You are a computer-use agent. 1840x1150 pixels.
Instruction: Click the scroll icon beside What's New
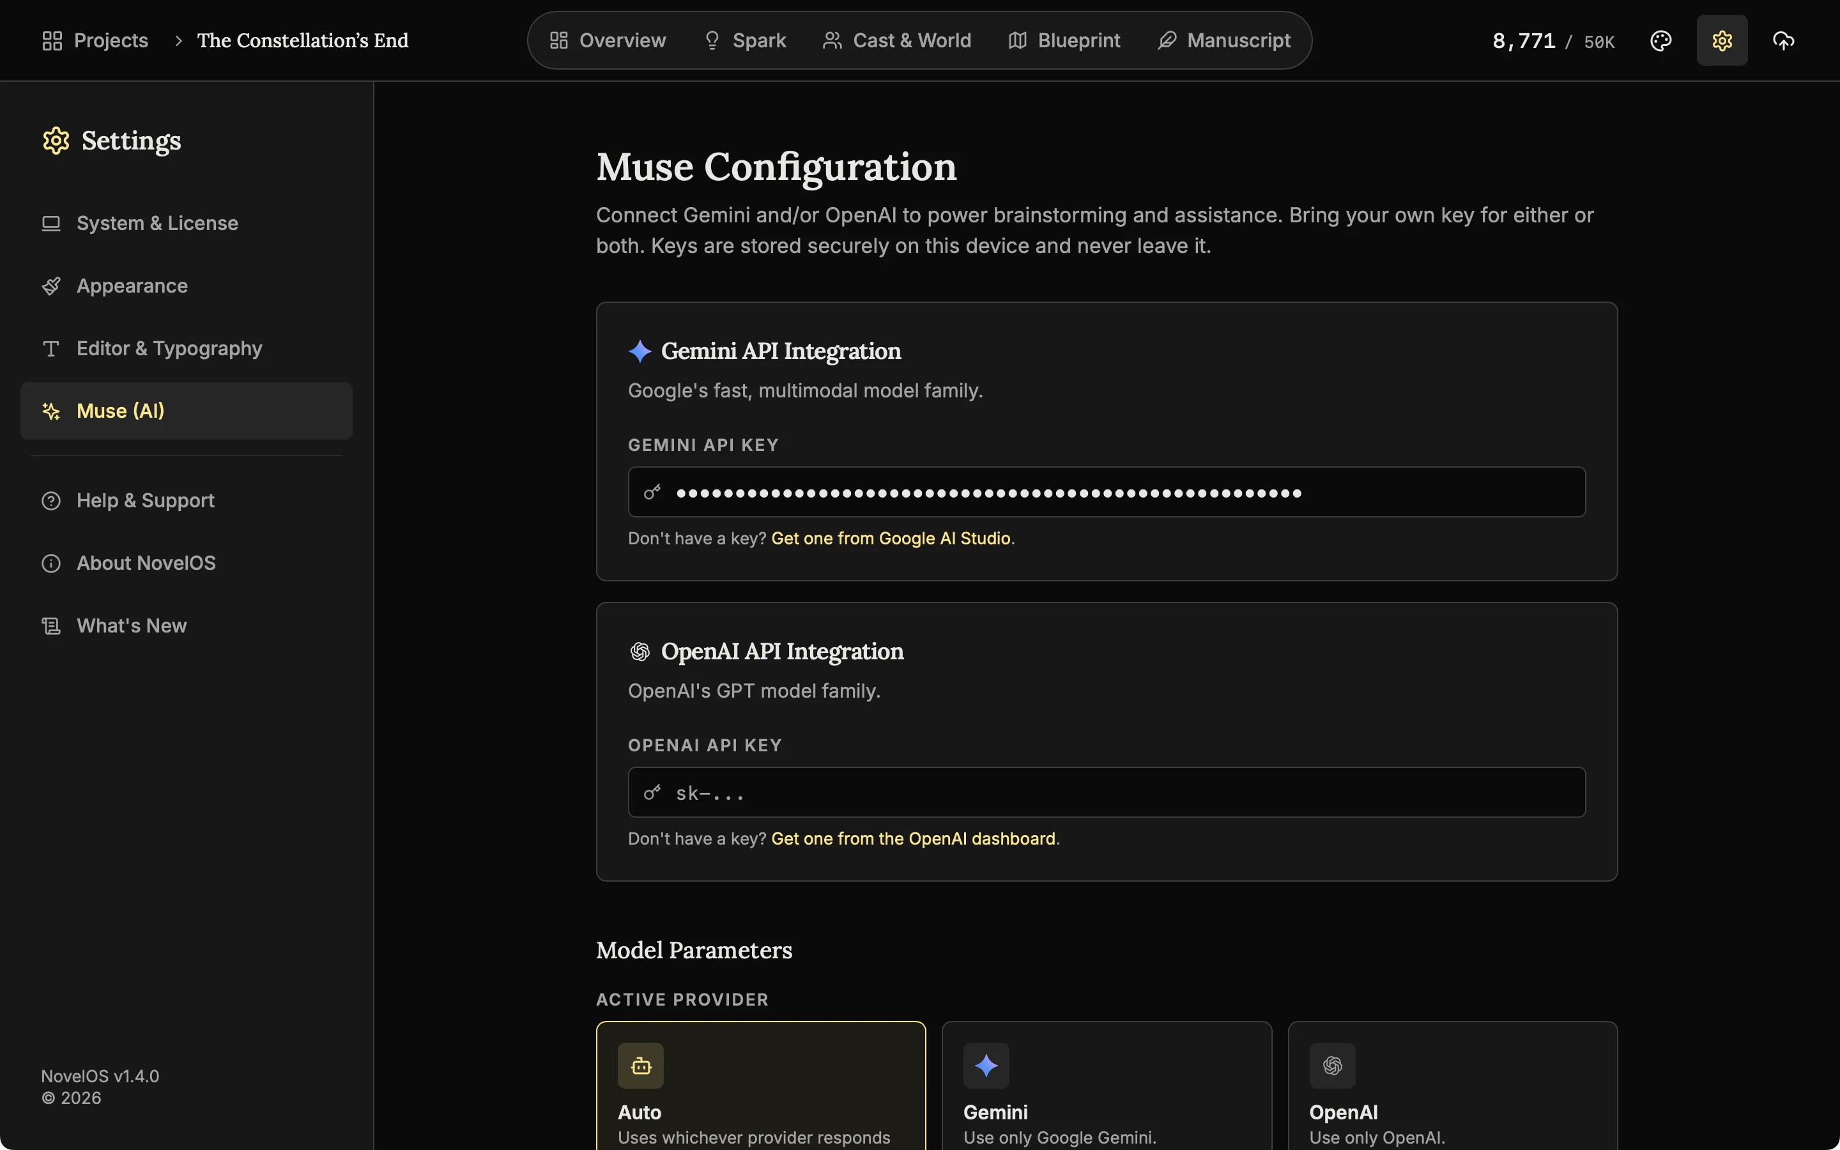pyautogui.click(x=51, y=626)
